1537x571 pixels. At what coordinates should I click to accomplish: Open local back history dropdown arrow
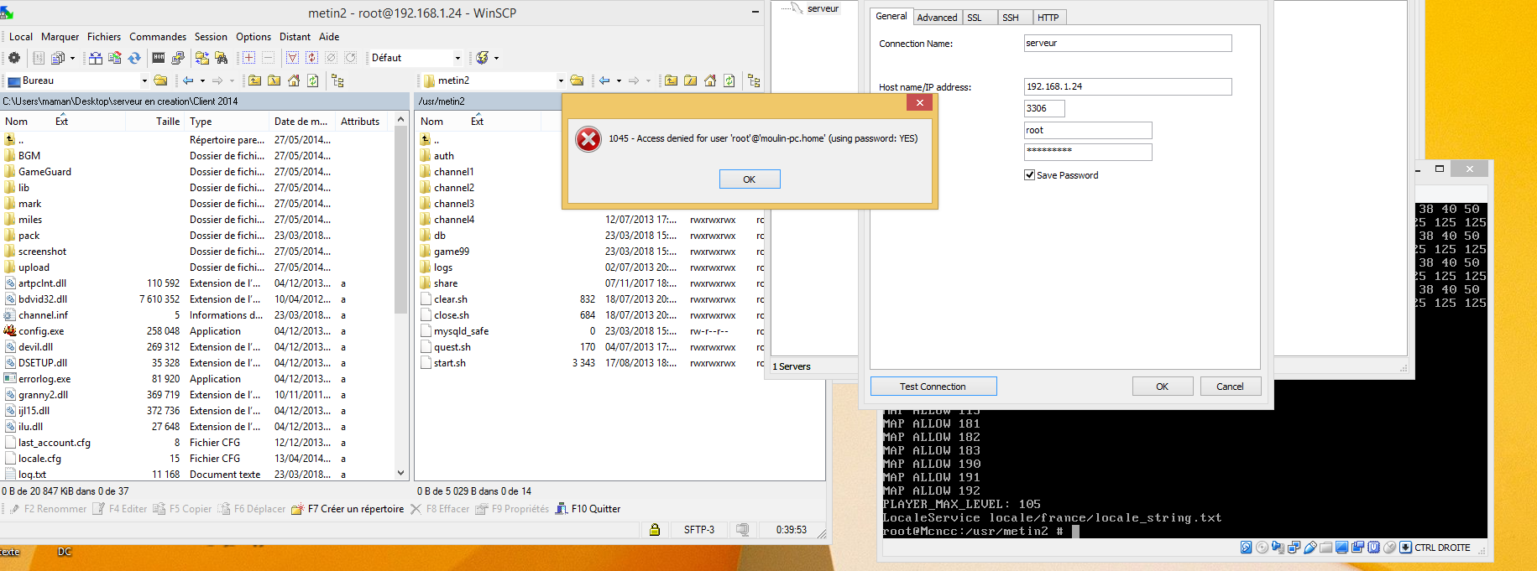[202, 80]
